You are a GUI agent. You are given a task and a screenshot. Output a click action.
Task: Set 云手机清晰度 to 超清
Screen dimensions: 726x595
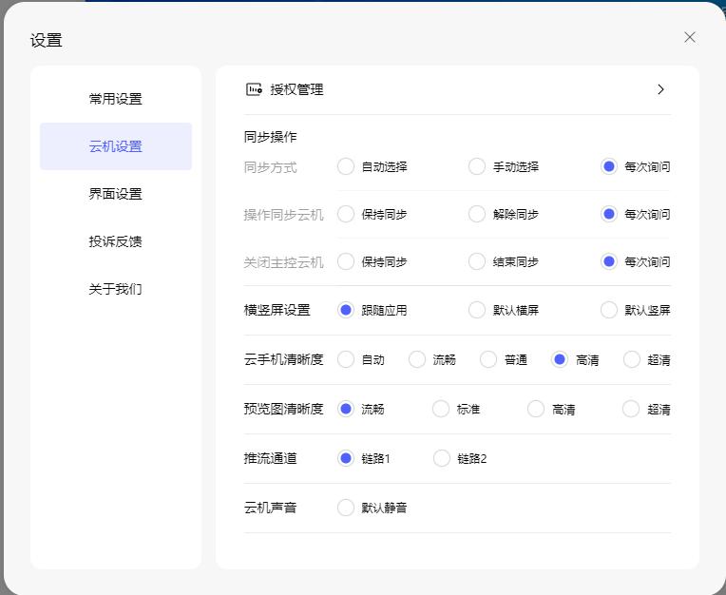[632, 359]
